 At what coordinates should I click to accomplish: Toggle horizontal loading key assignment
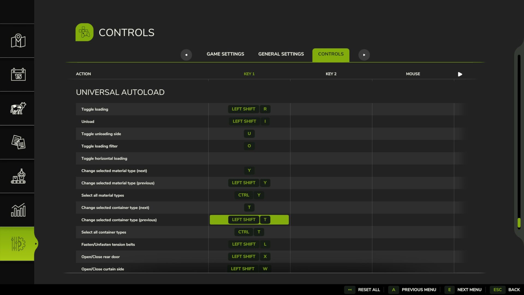point(249,158)
